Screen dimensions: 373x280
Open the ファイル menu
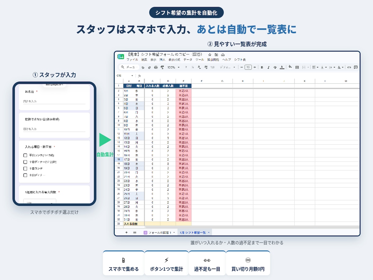click(132, 60)
